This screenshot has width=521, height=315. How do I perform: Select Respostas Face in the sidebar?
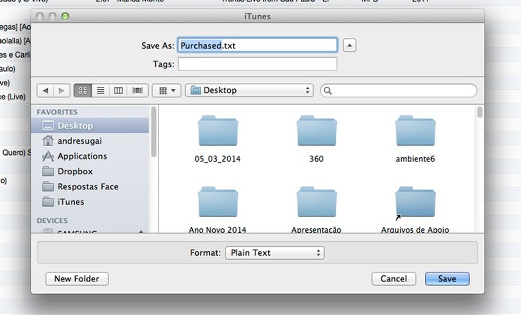[x=89, y=187]
